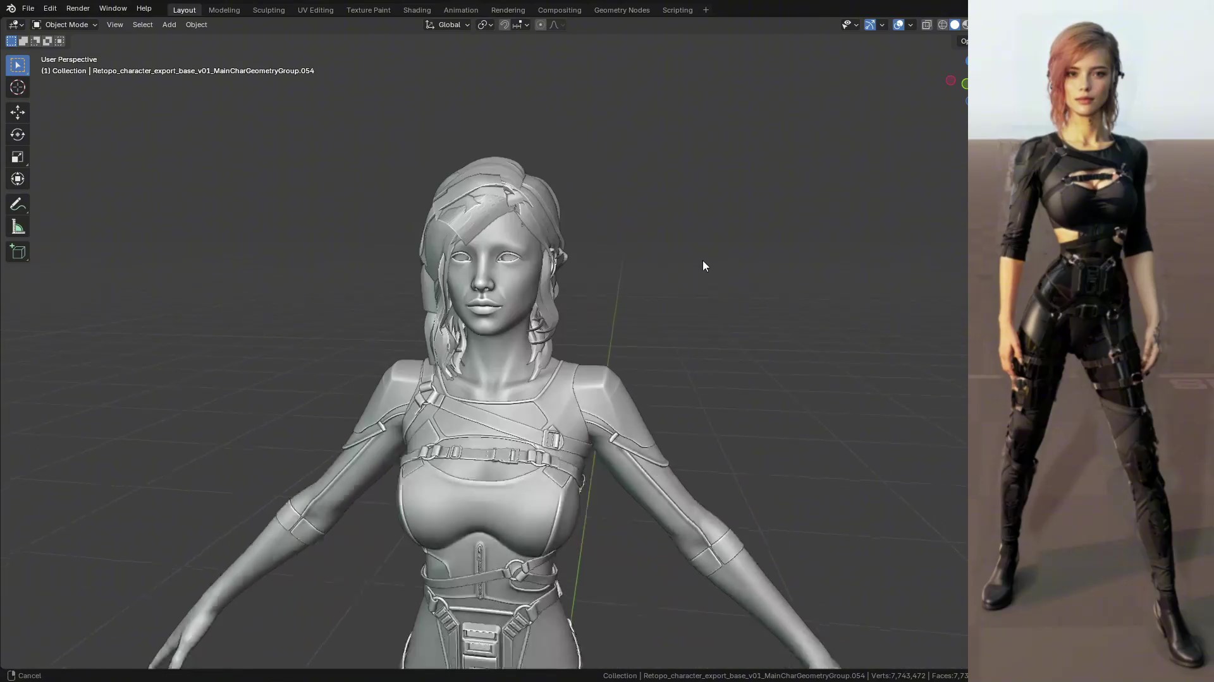Click the add workspace plus button
The width and height of the screenshot is (1214, 682).
click(x=706, y=10)
